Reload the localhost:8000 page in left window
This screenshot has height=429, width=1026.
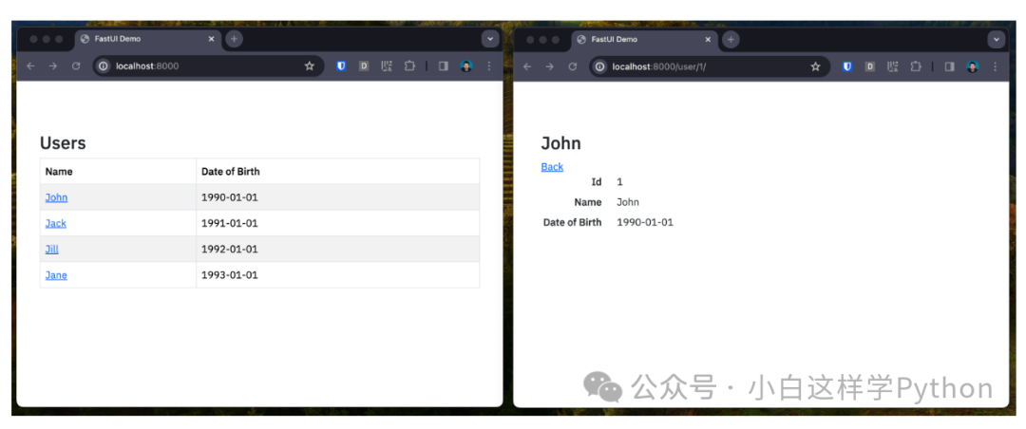pos(76,66)
